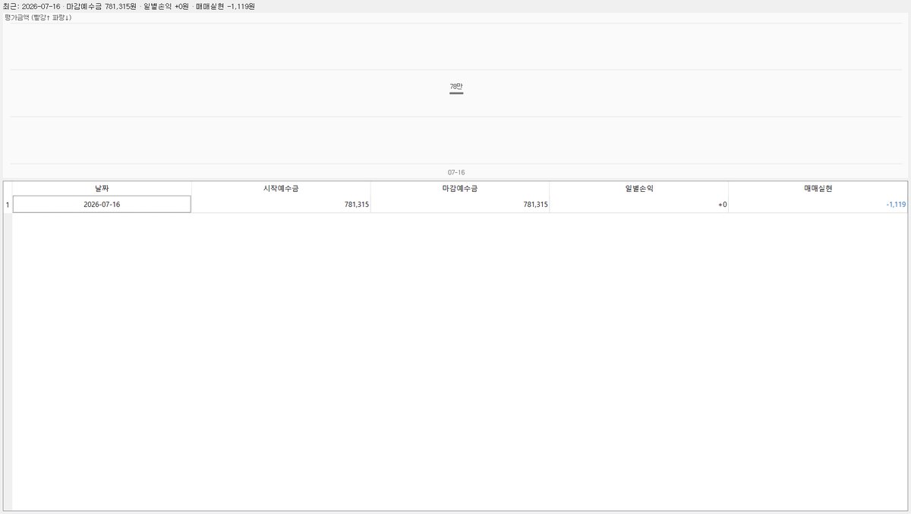The image size is (911, 514).
Task: Select row number 1 header
Action: [8, 205]
